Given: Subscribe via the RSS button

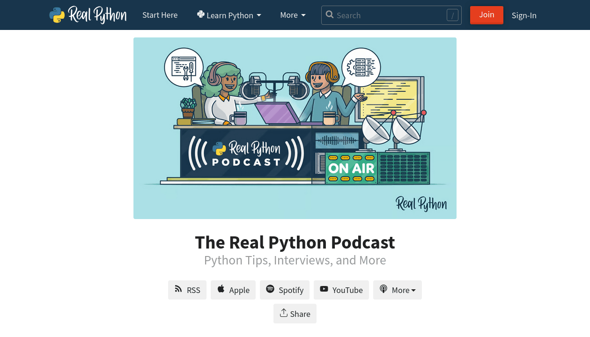Looking at the screenshot, I should (187, 290).
